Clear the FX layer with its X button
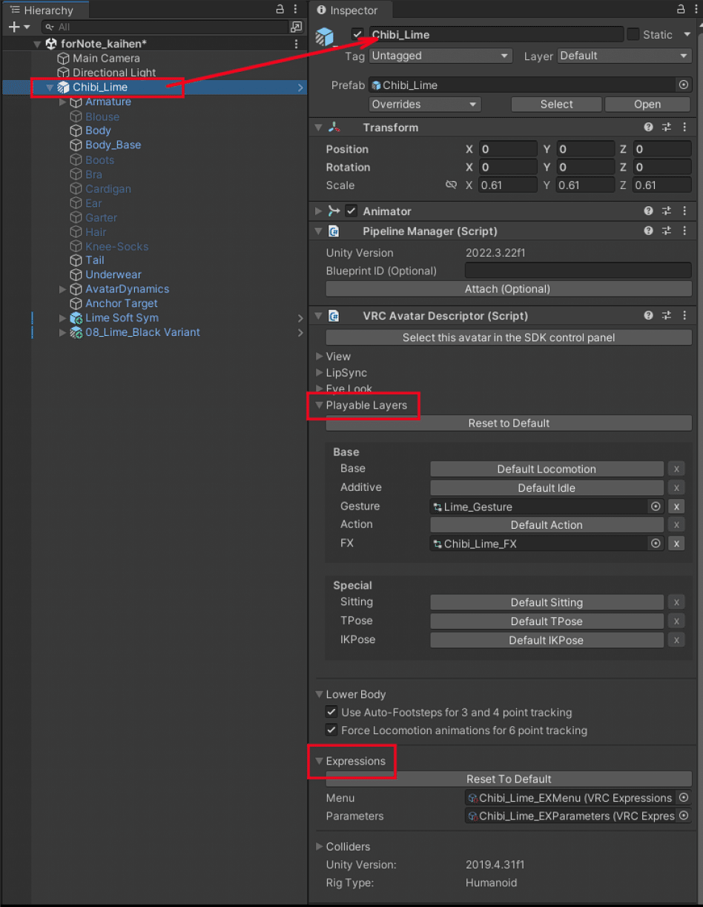703x907 pixels. pyautogui.click(x=676, y=544)
